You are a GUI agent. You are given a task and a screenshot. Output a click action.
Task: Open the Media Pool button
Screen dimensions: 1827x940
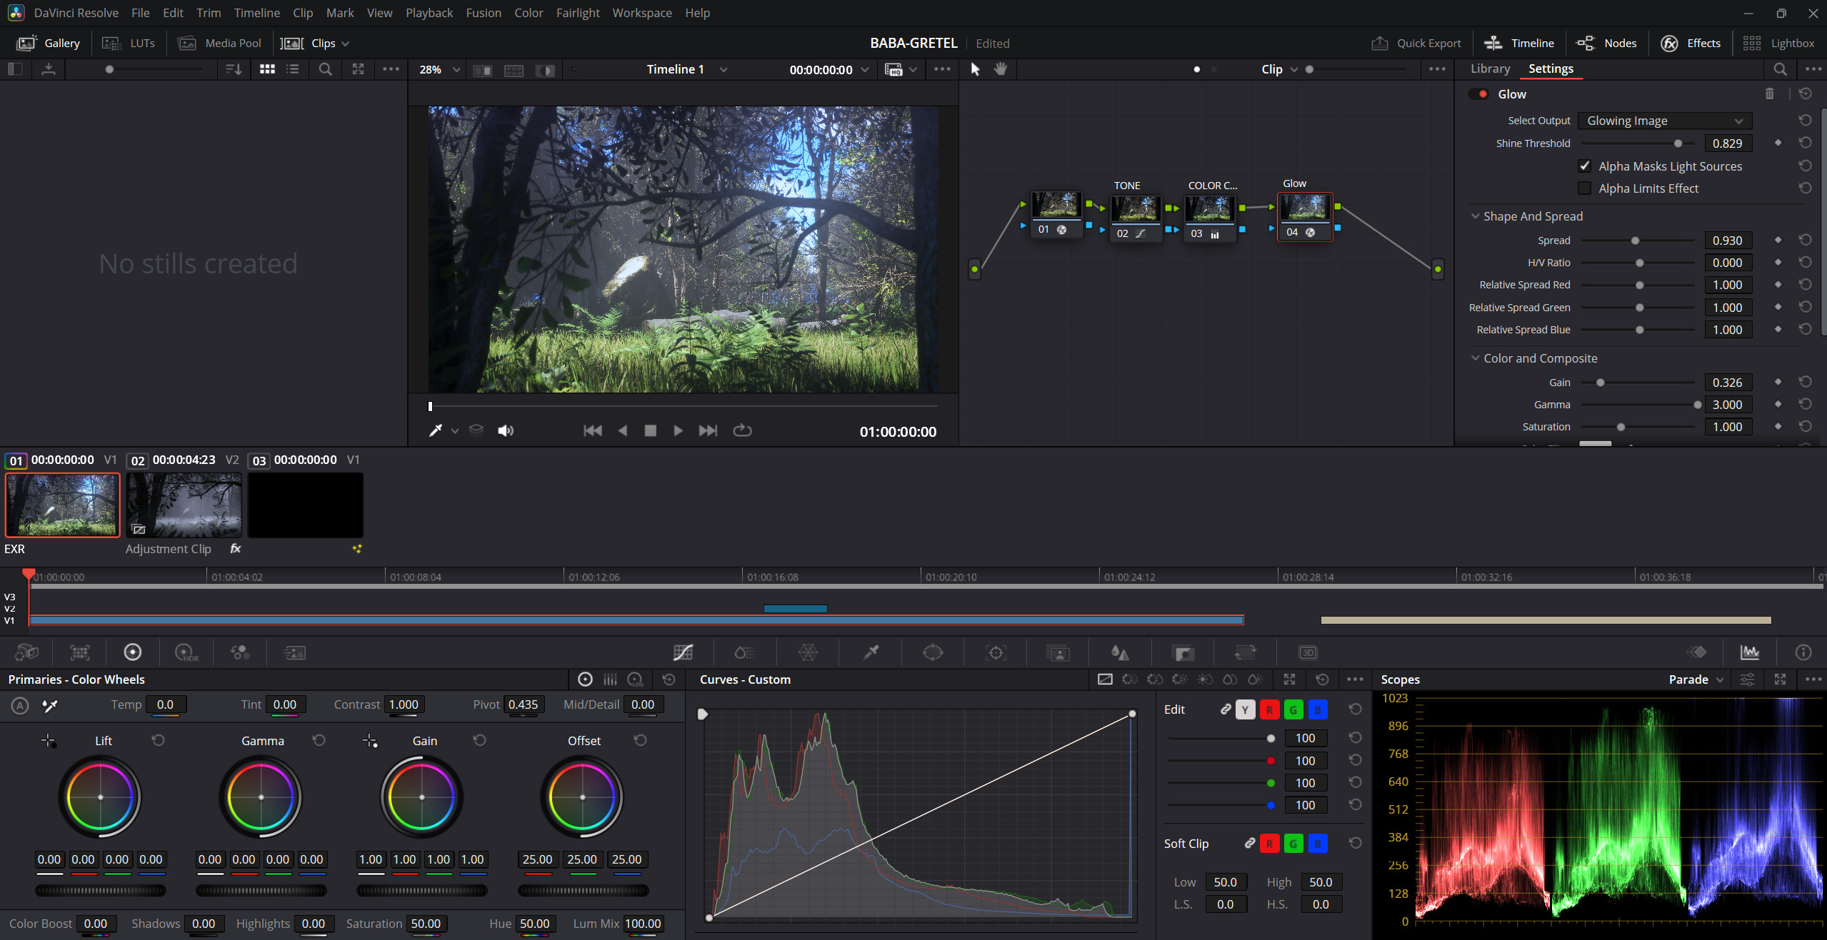click(220, 43)
